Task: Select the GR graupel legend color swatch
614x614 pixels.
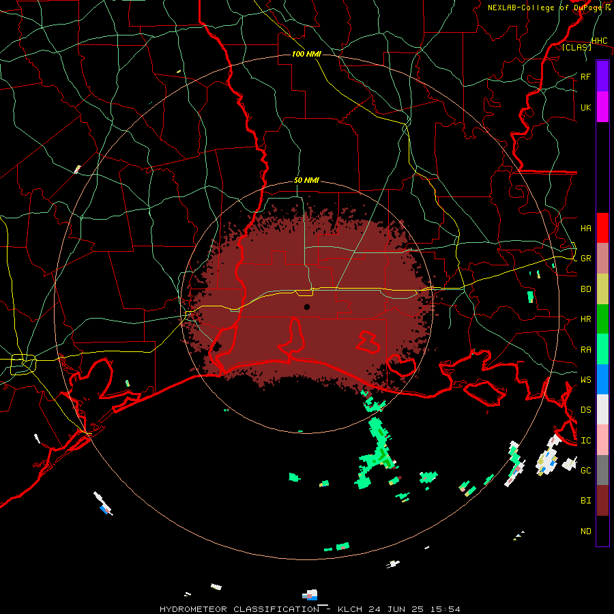Action: (602, 258)
